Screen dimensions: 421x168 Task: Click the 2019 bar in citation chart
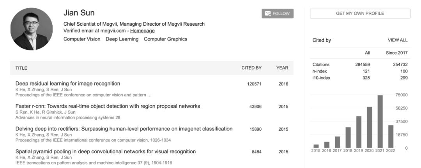[x=359, y=132]
